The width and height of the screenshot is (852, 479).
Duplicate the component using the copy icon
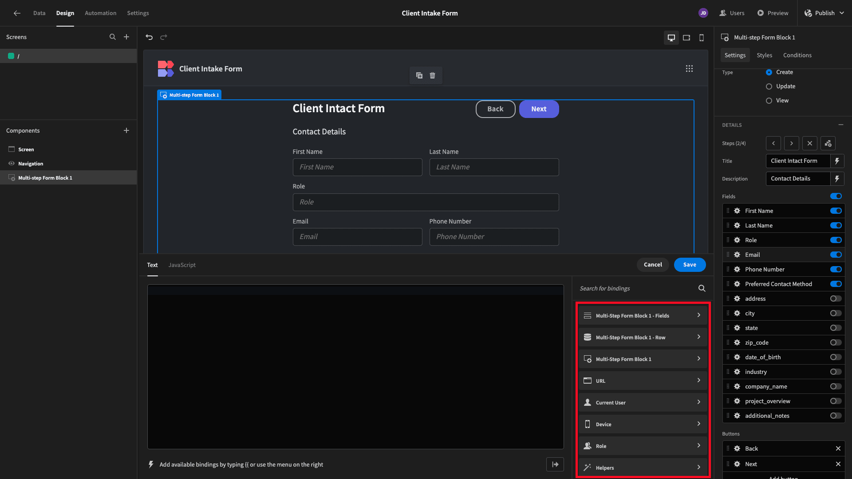(x=419, y=75)
